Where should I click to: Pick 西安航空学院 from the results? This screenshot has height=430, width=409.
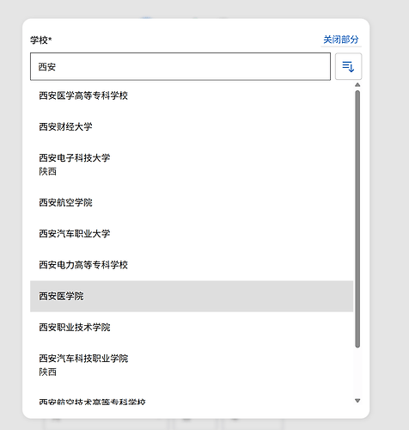tap(192, 203)
